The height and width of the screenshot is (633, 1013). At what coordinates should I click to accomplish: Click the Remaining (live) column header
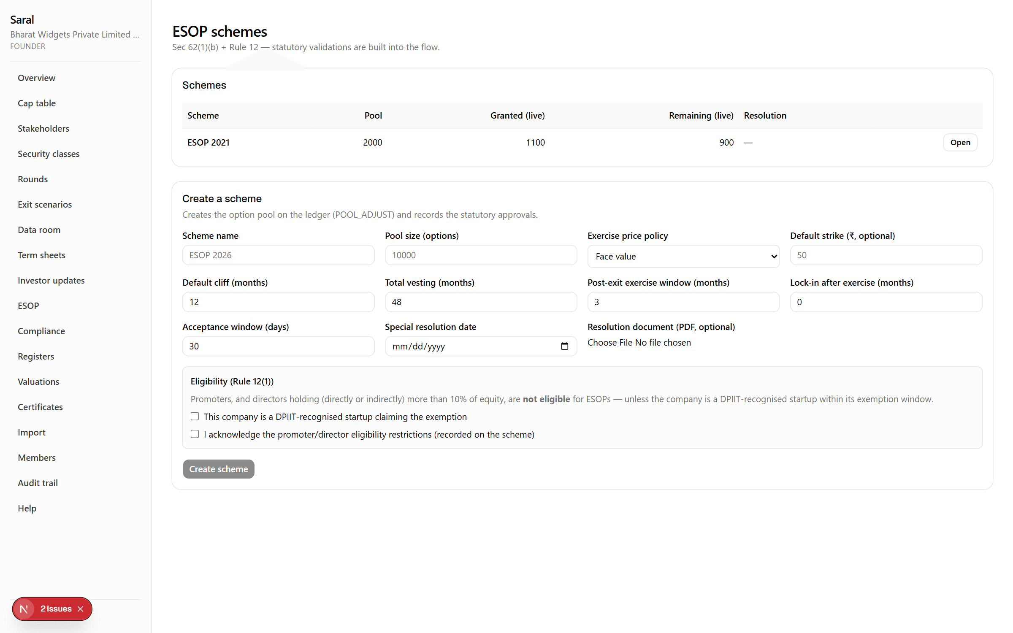[x=701, y=115]
